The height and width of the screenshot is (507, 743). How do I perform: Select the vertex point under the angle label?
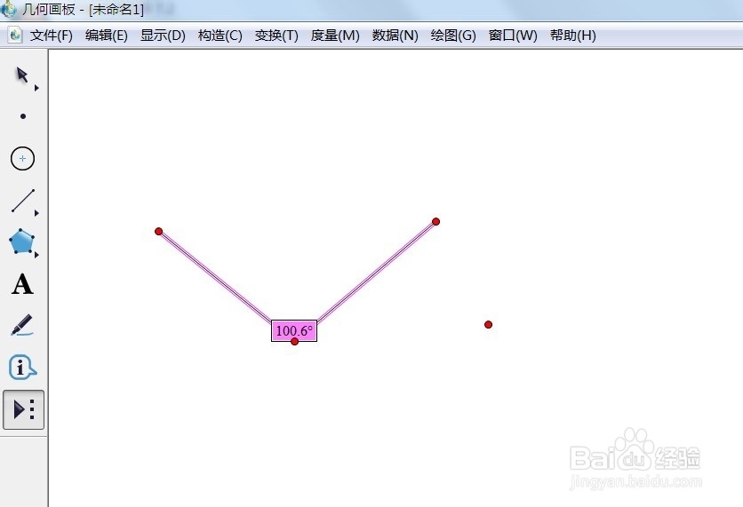click(295, 341)
